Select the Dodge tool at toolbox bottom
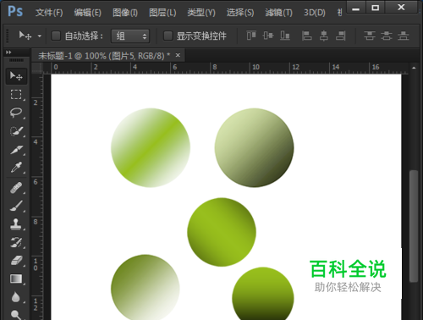 [x=16, y=315]
